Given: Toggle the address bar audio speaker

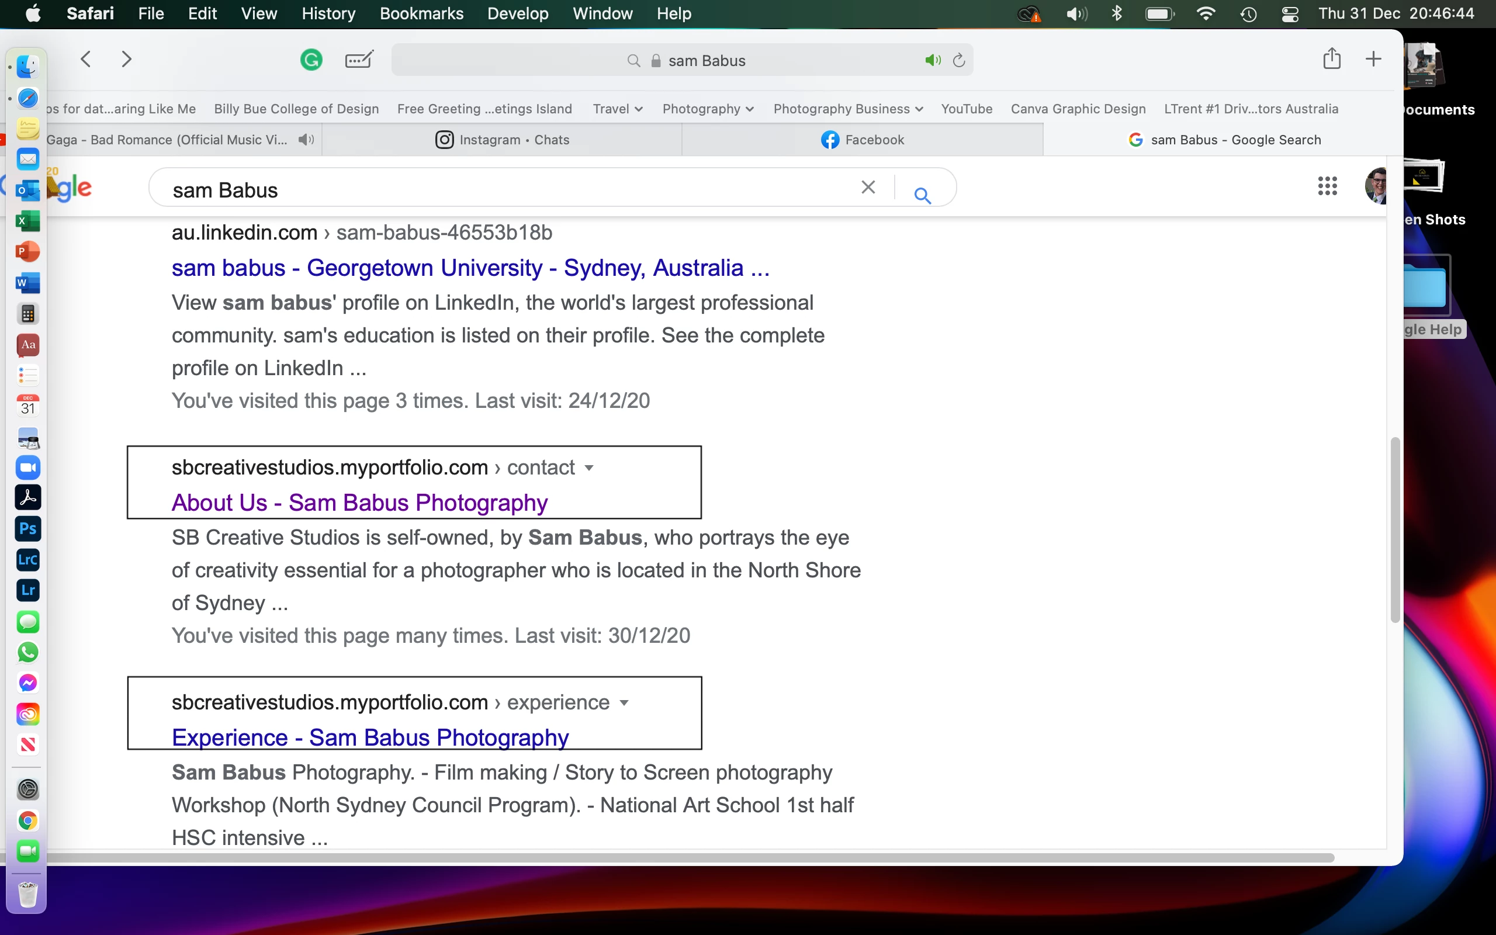Looking at the screenshot, I should tap(933, 61).
